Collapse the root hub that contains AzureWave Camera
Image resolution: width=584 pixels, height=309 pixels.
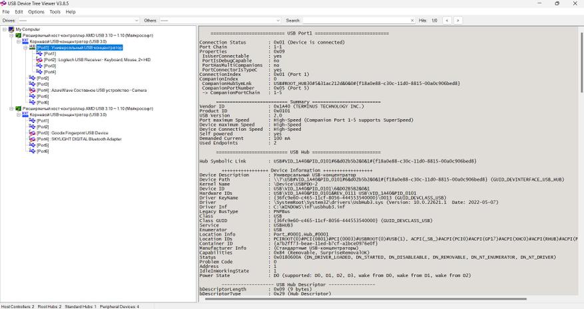[18, 42]
